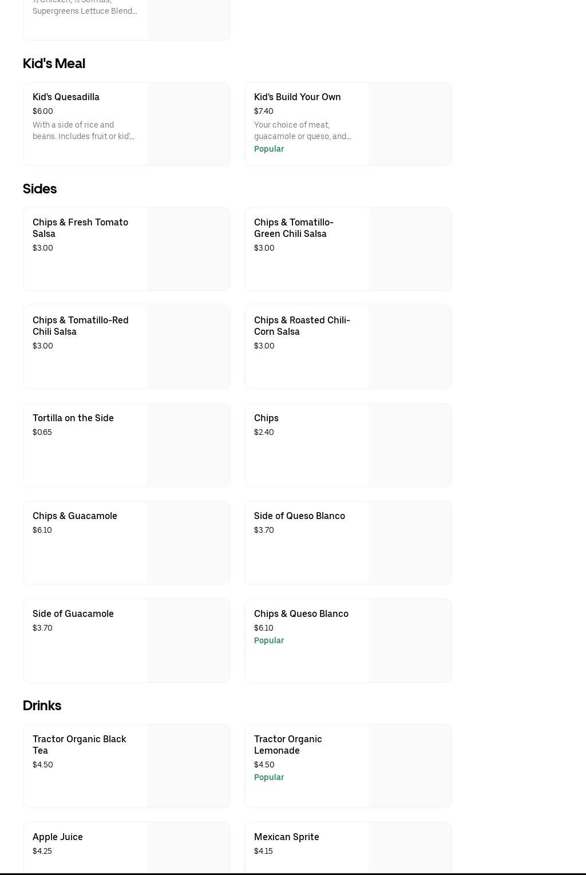The height and width of the screenshot is (875, 586).
Task: Open Chips & Guacamole side
Action: click(75, 516)
